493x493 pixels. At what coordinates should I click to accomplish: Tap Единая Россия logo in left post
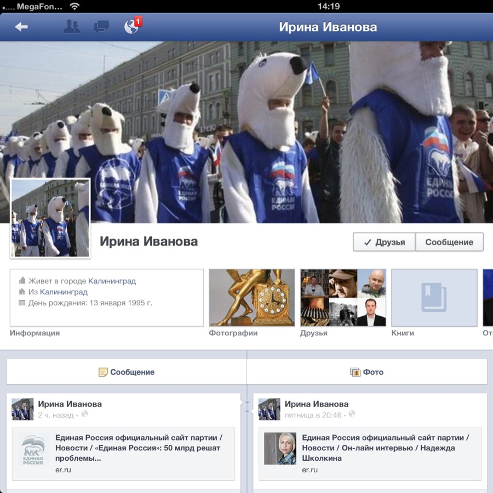pos(33,449)
